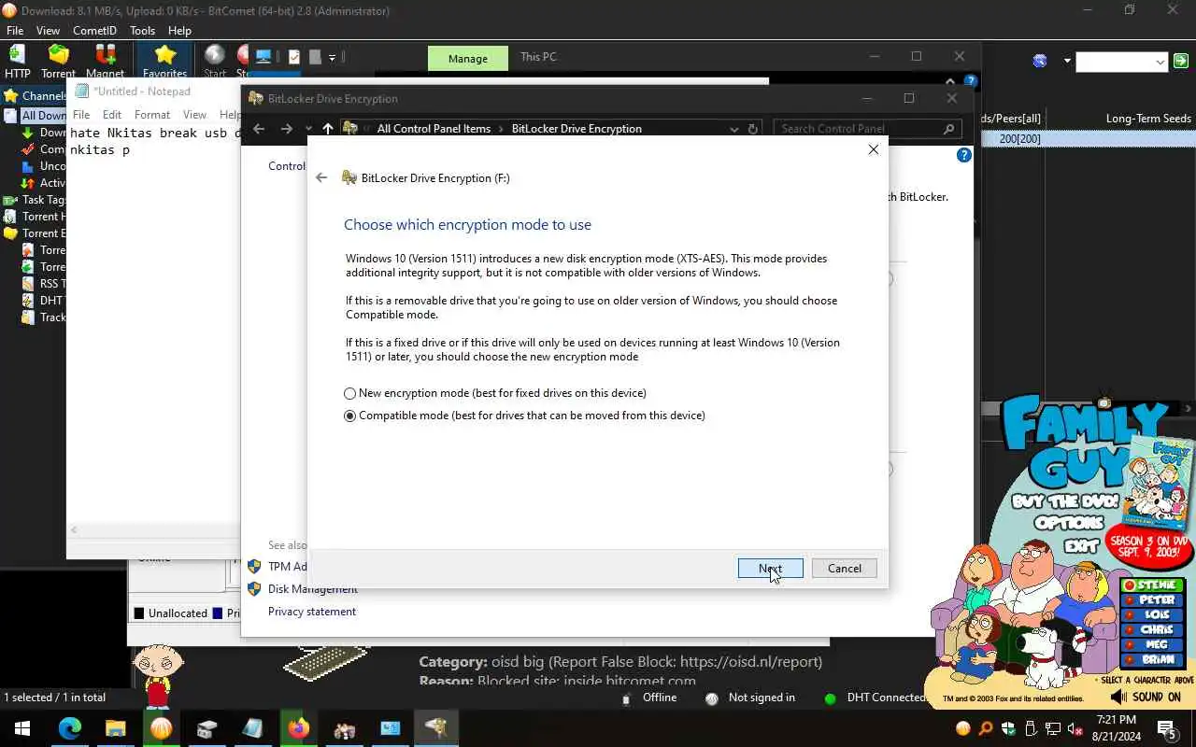Click the HTTP download toolbar icon in BitComet
The height and width of the screenshot is (747, 1196).
point(17,62)
